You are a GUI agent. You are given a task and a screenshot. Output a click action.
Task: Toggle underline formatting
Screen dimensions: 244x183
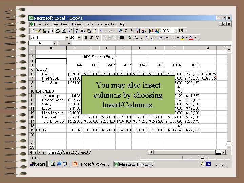click(x=97, y=38)
